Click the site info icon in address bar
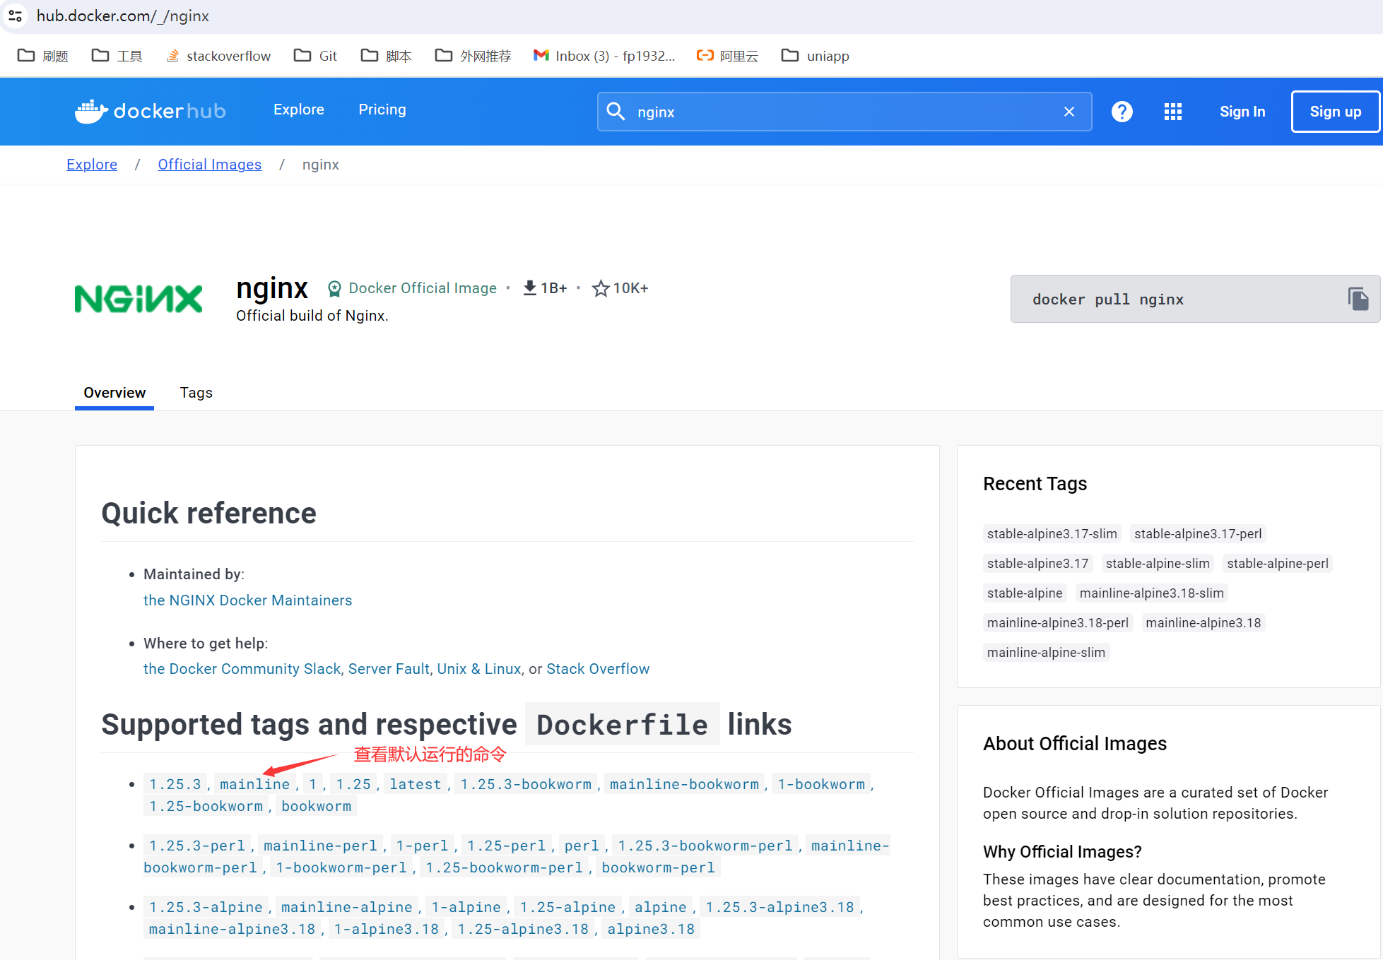 pyautogui.click(x=15, y=16)
